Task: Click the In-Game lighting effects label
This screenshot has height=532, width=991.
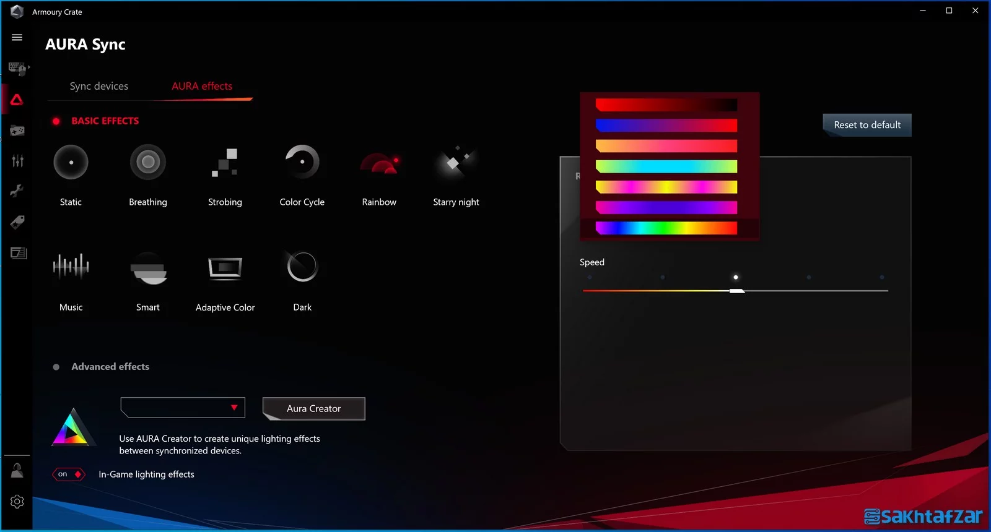Action: pyautogui.click(x=146, y=474)
